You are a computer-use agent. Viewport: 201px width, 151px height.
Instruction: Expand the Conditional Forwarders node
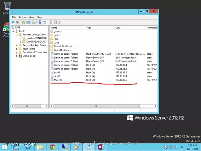pos(17,52)
